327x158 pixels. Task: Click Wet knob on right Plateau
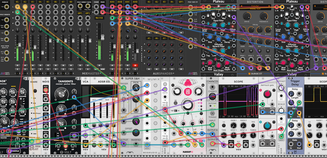[297, 15]
